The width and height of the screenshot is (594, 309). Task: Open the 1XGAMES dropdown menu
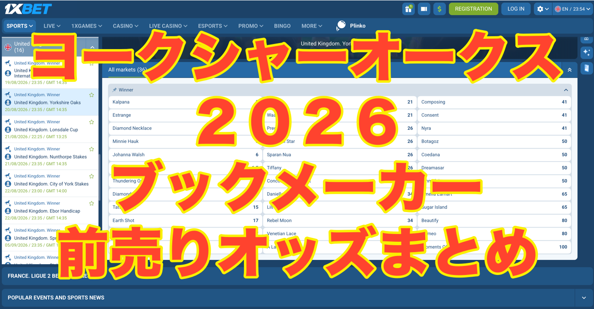pyautogui.click(x=87, y=26)
